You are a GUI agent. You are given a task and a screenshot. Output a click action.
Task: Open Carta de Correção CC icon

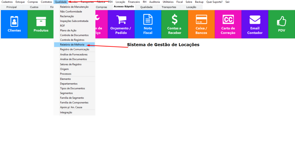tap(228, 19)
